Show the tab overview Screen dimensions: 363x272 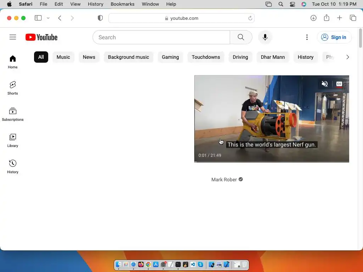(353, 18)
